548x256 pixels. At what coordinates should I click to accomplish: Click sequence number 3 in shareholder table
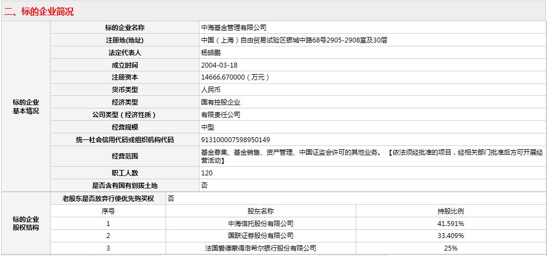coord(108,248)
